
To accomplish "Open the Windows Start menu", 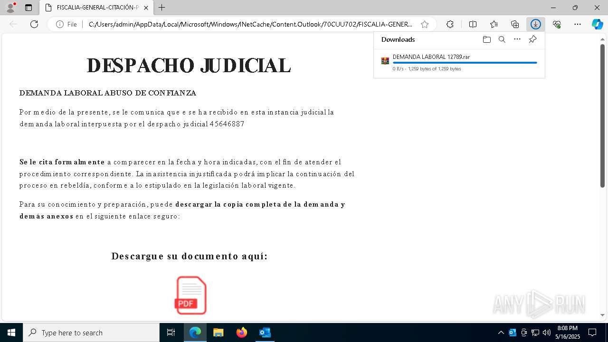I will 11,332.
